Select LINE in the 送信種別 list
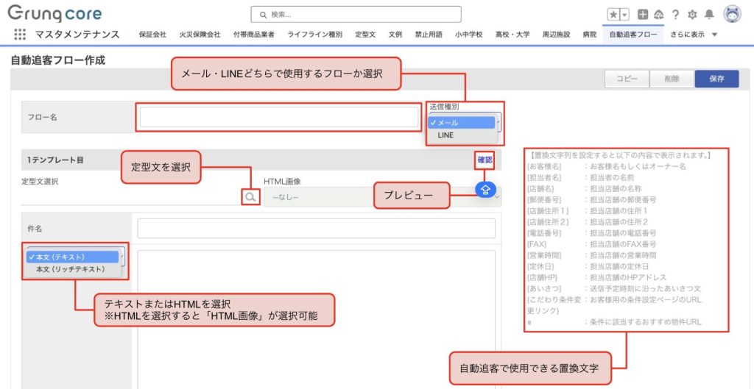The width and height of the screenshot is (754, 389). point(446,135)
